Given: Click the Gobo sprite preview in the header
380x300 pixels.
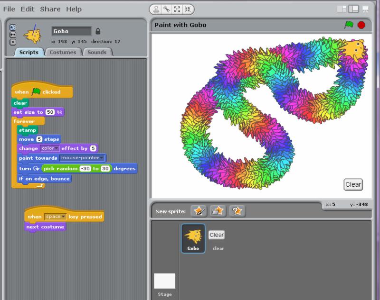Looking at the screenshot, I should 33,35.
